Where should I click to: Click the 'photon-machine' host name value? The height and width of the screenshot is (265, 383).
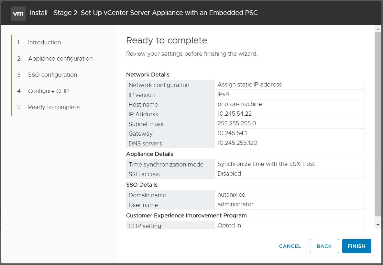(x=240, y=104)
